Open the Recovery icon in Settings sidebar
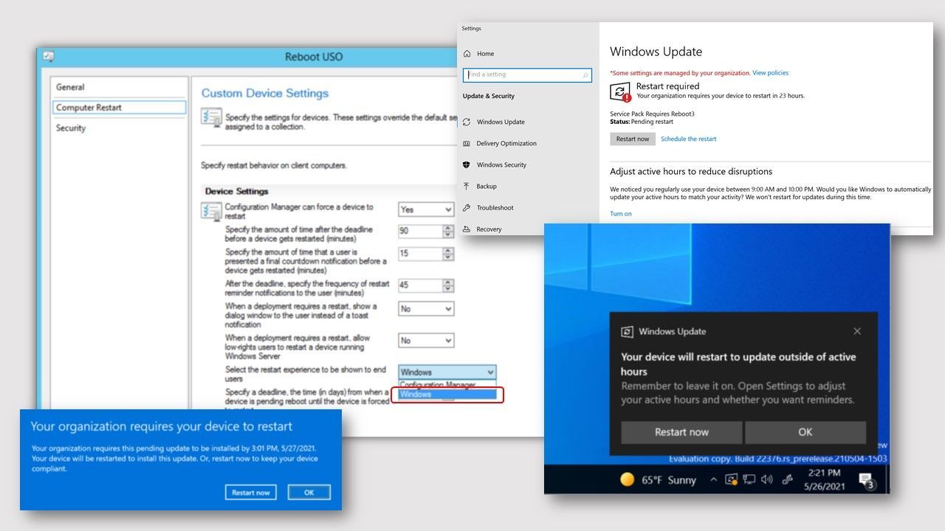 tap(467, 229)
